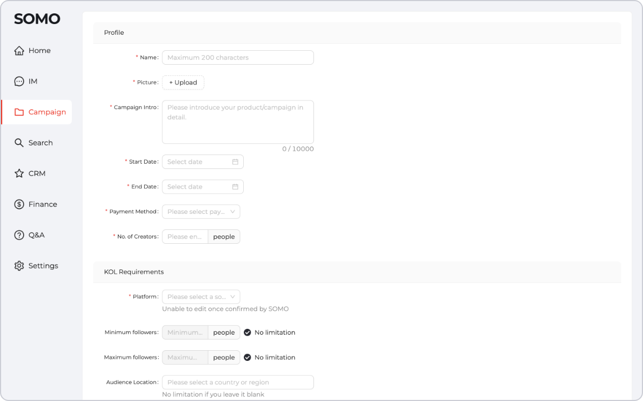The width and height of the screenshot is (643, 401).
Task: Open the Audience Location country selector
Action: [237, 382]
